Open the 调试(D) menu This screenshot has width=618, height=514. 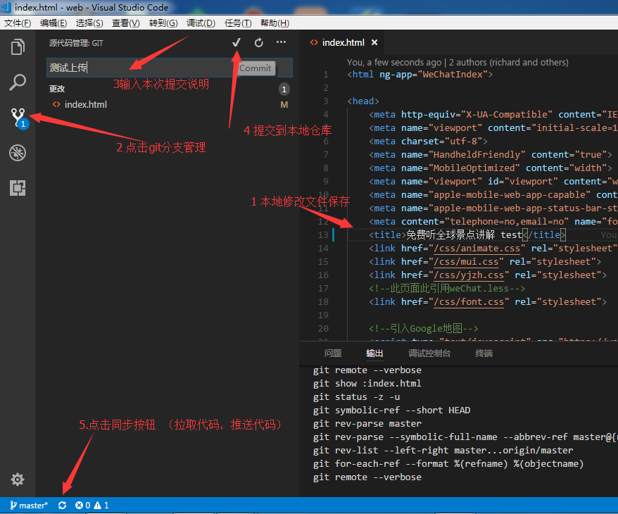click(x=201, y=23)
